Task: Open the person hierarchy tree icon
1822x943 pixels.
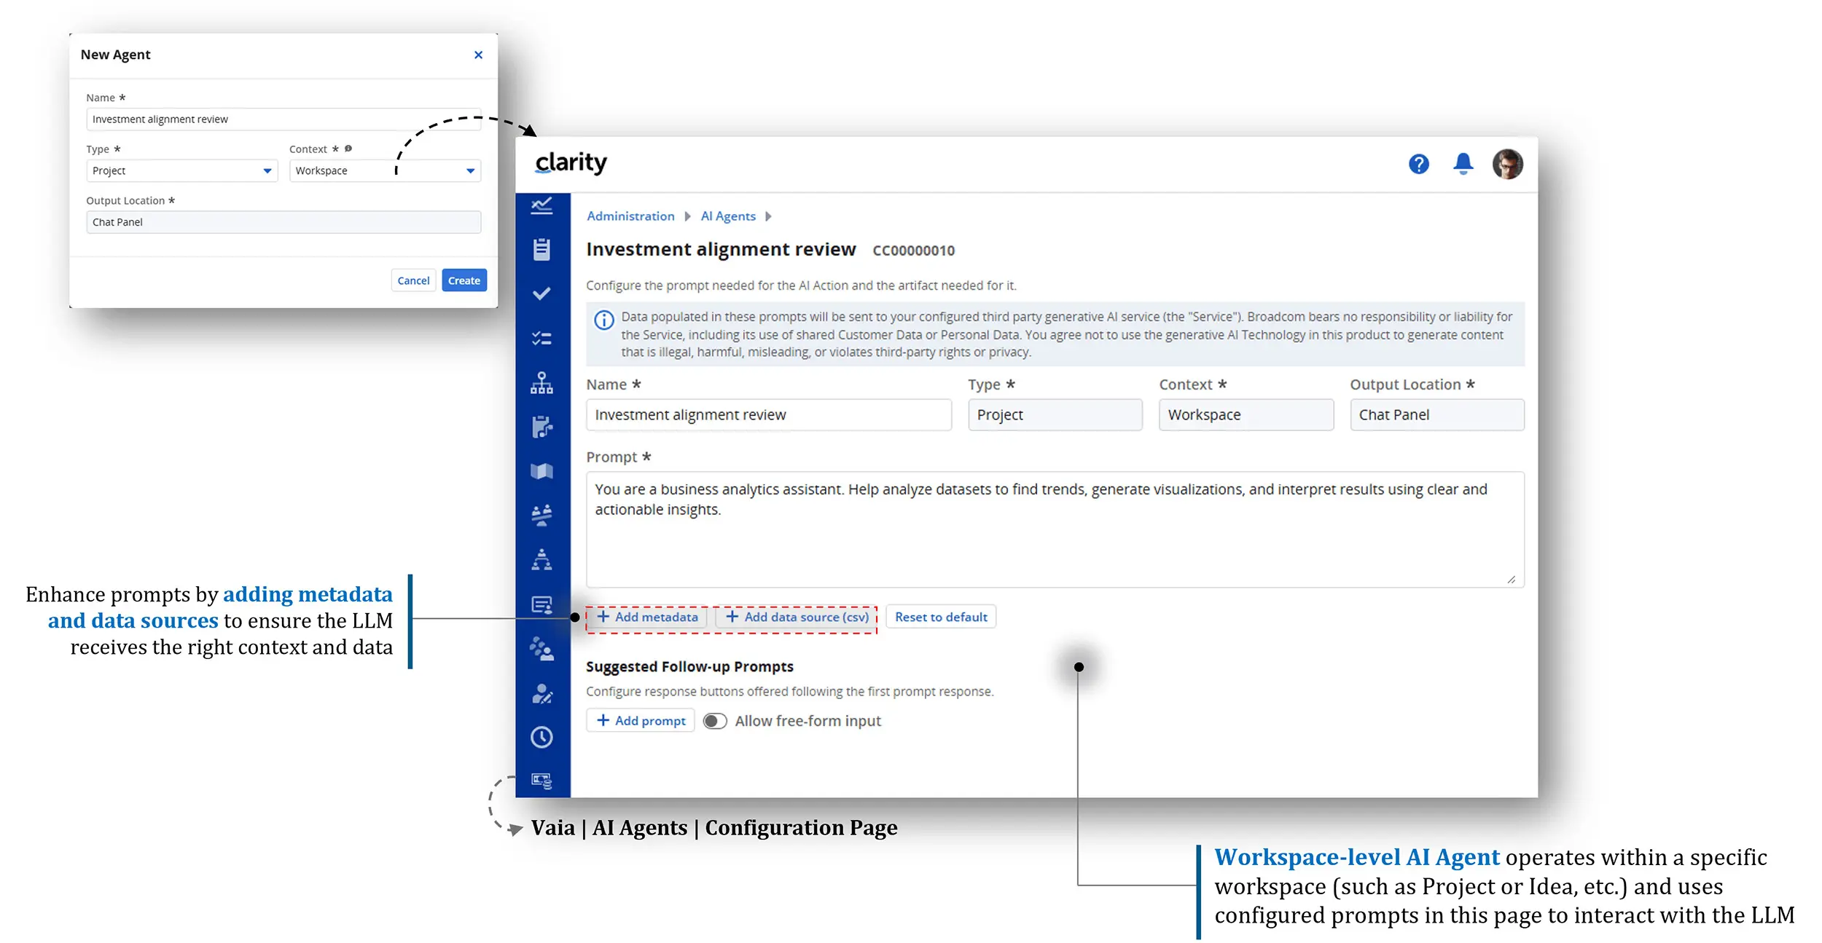Action: tap(541, 559)
